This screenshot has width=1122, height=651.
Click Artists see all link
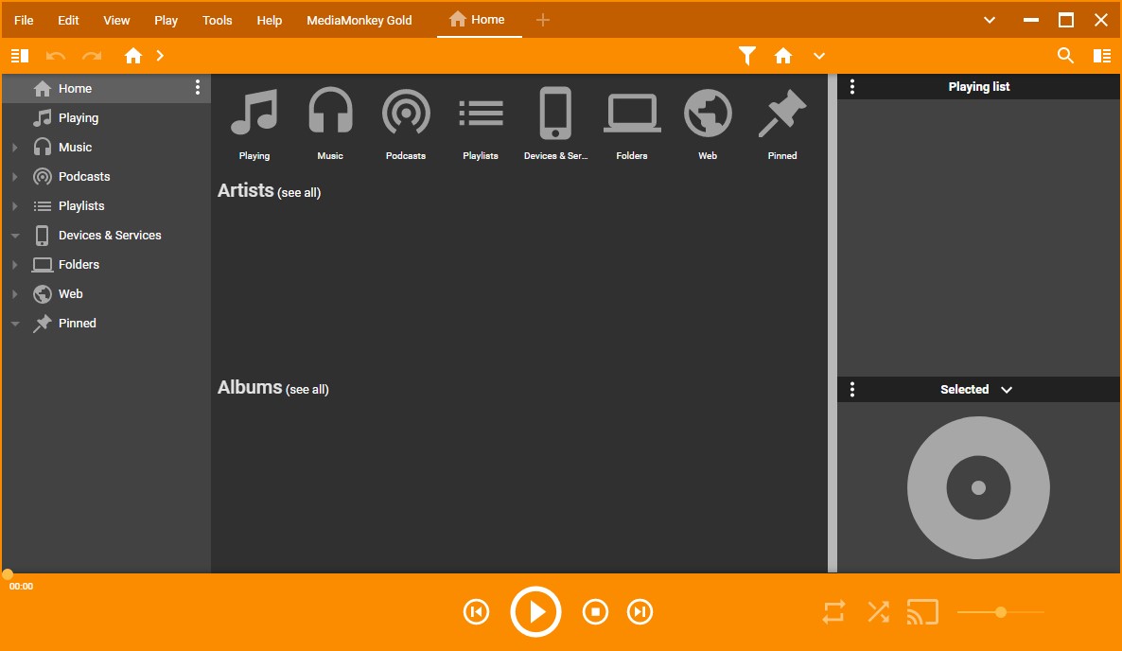299,193
